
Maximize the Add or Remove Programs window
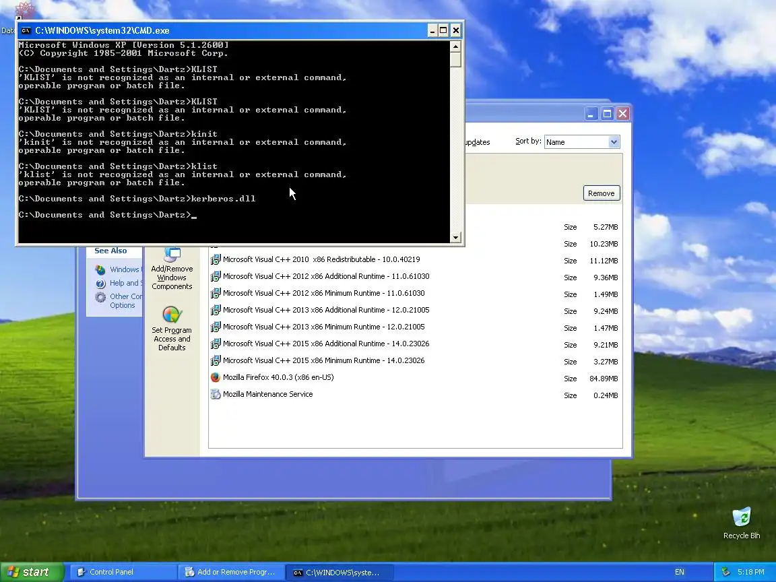click(607, 114)
